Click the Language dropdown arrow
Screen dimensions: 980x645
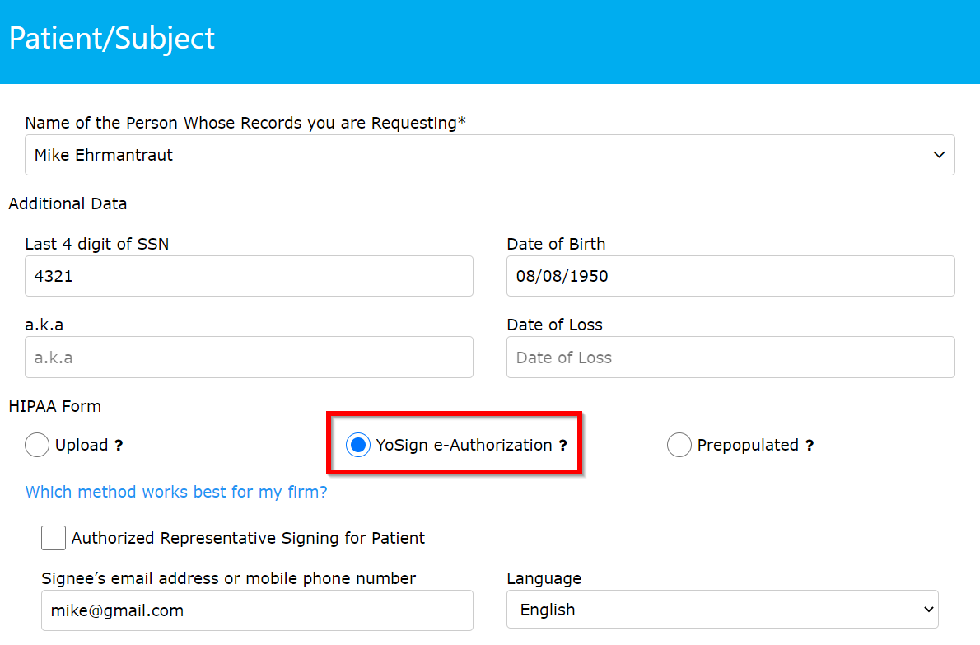point(928,609)
